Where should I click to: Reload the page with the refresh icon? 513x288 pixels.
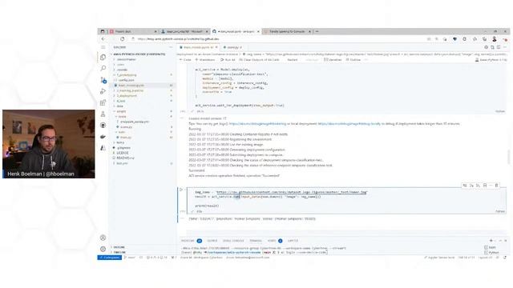tap(123, 39)
